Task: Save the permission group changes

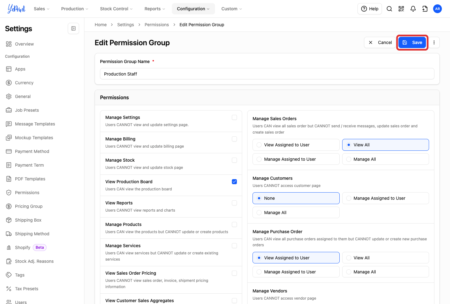Action: pos(412,42)
